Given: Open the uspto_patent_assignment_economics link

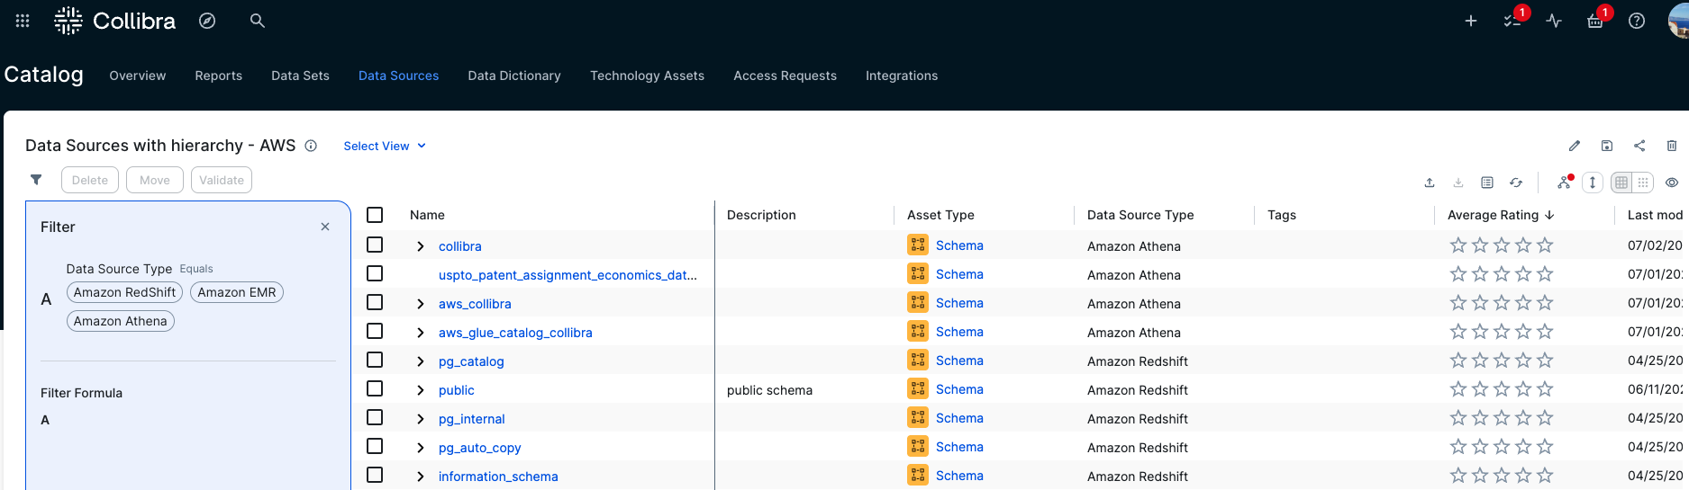Looking at the screenshot, I should click(568, 275).
